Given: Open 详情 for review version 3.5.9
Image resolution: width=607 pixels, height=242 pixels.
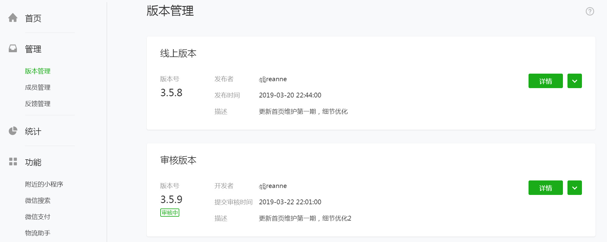Looking at the screenshot, I should click(x=545, y=188).
